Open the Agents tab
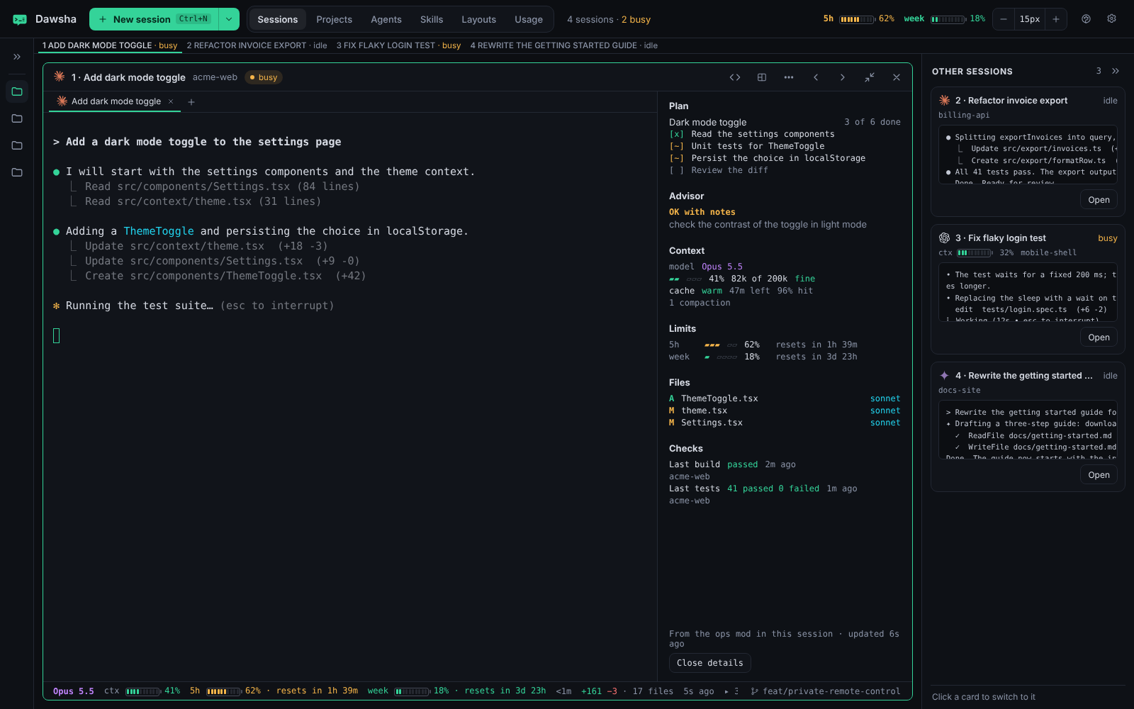Screen dimensions: 1134x709 [x=386, y=19]
